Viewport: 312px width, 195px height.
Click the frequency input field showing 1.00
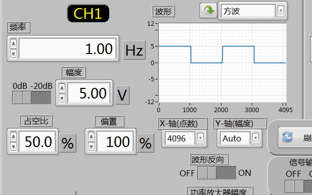point(67,48)
